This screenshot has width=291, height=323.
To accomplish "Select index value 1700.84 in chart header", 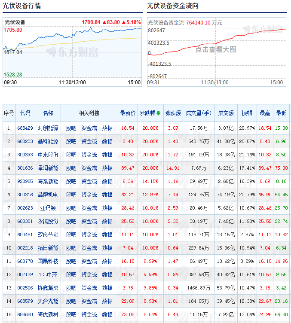I will coord(91,22).
